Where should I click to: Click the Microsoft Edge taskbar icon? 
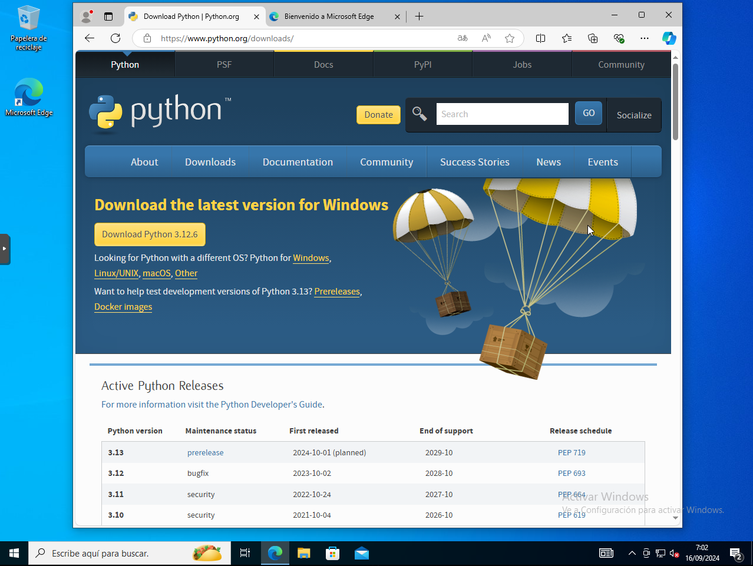(275, 553)
